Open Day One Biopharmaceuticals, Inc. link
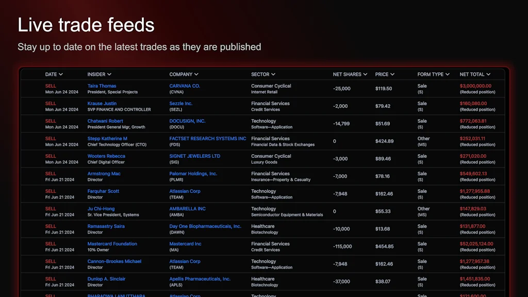The image size is (528, 297). coord(205,226)
